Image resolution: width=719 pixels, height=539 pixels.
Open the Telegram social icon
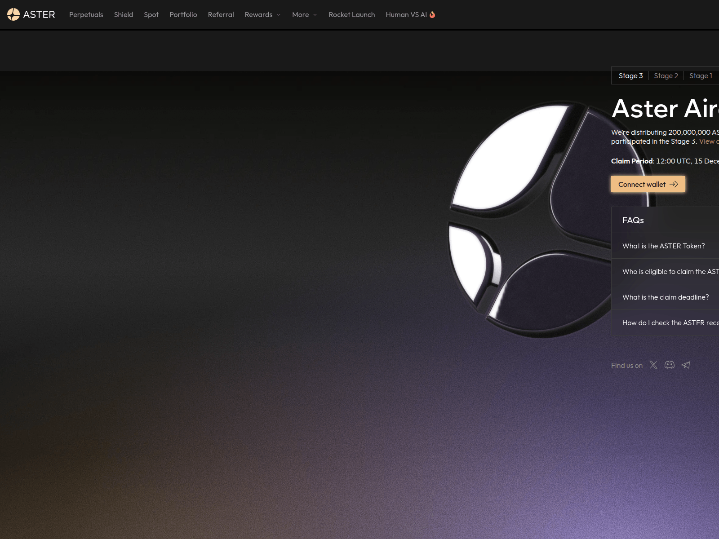686,365
